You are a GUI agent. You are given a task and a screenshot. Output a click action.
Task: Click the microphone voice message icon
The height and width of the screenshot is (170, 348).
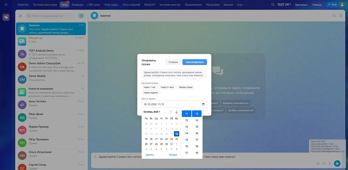(330, 164)
